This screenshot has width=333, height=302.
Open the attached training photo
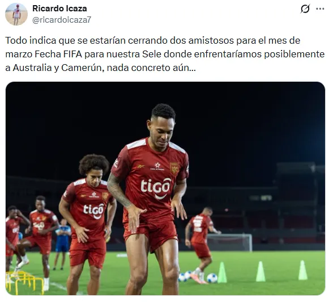coord(165,188)
